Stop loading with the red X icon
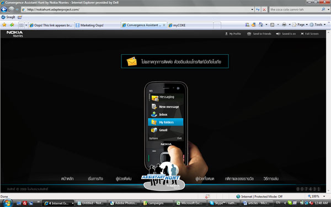Viewport: 331px width, 207px height. (264, 9)
